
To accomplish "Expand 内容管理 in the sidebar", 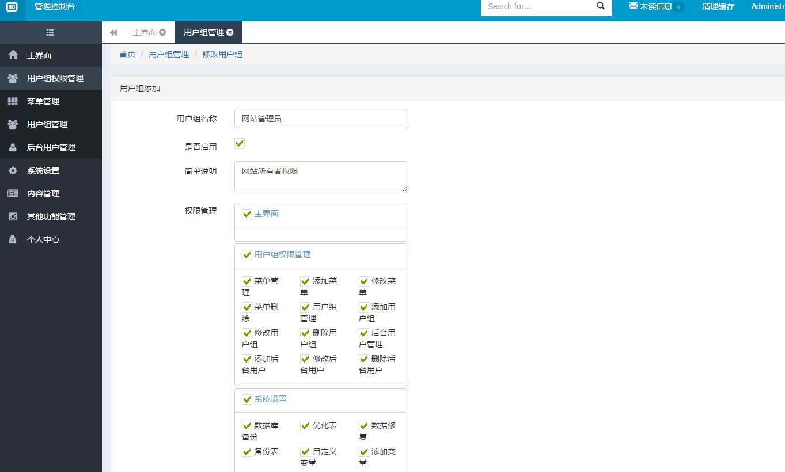I will [43, 193].
